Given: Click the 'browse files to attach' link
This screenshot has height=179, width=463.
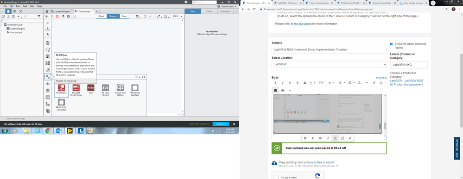Looking at the screenshot, I should (x=320, y=162).
